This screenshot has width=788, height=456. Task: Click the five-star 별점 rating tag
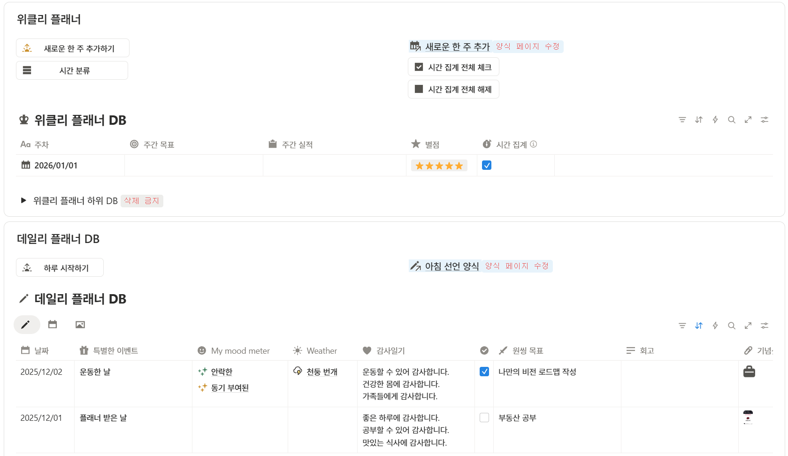pyautogui.click(x=439, y=166)
